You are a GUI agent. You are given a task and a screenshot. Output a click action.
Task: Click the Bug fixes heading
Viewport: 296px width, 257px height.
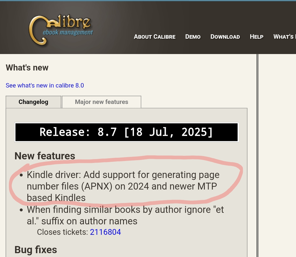coord(36,250)
